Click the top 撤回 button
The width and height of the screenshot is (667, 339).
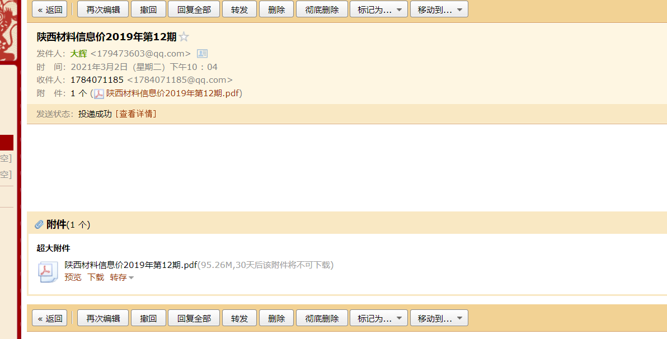148,10
